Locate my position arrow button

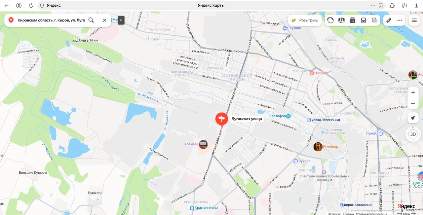click(413, 118)
